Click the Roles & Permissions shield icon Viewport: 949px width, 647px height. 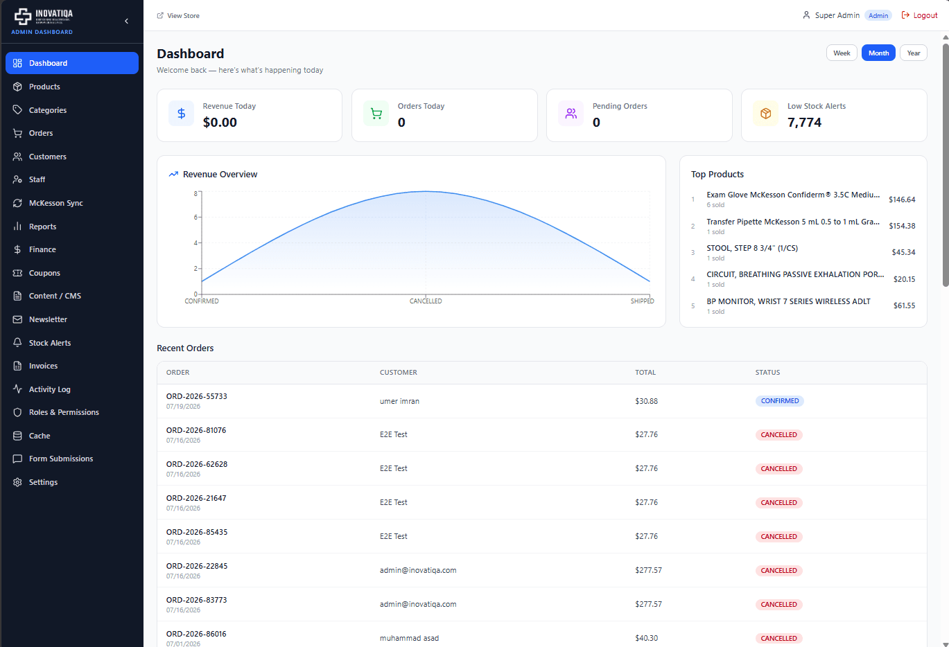17,412
